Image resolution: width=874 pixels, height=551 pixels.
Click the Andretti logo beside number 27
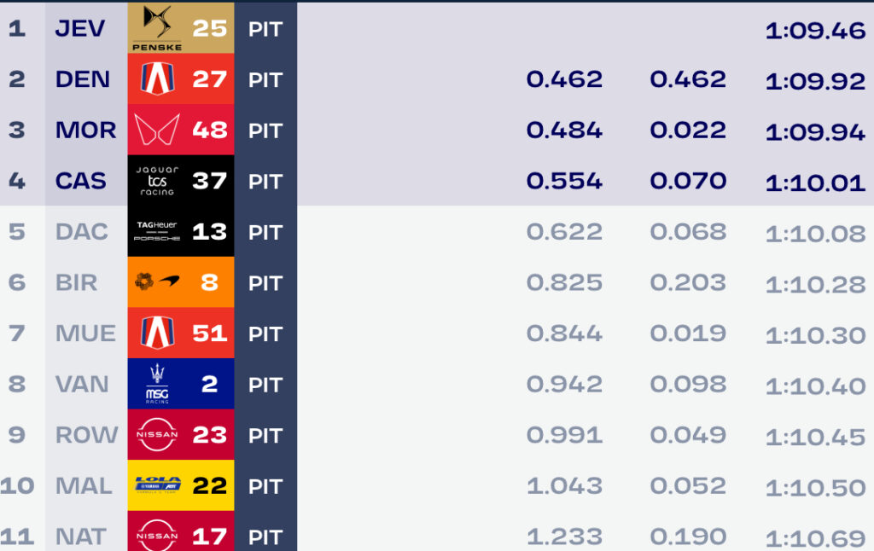coord(157,78)
